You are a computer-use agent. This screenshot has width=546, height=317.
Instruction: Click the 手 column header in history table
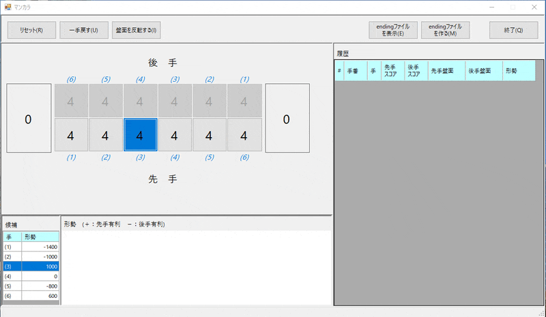(374, 71)
